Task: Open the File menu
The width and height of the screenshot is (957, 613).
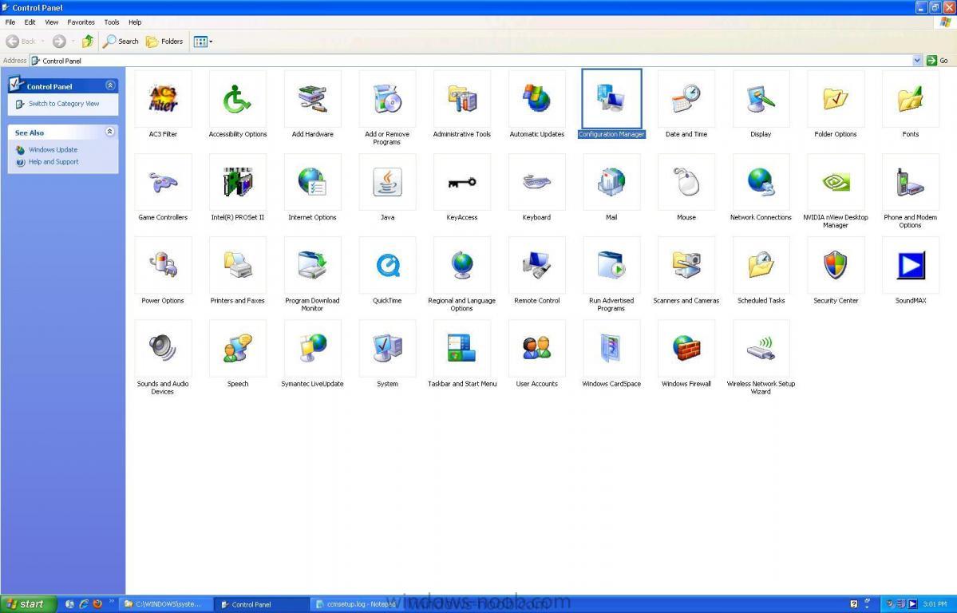Action: pos(10,22)
